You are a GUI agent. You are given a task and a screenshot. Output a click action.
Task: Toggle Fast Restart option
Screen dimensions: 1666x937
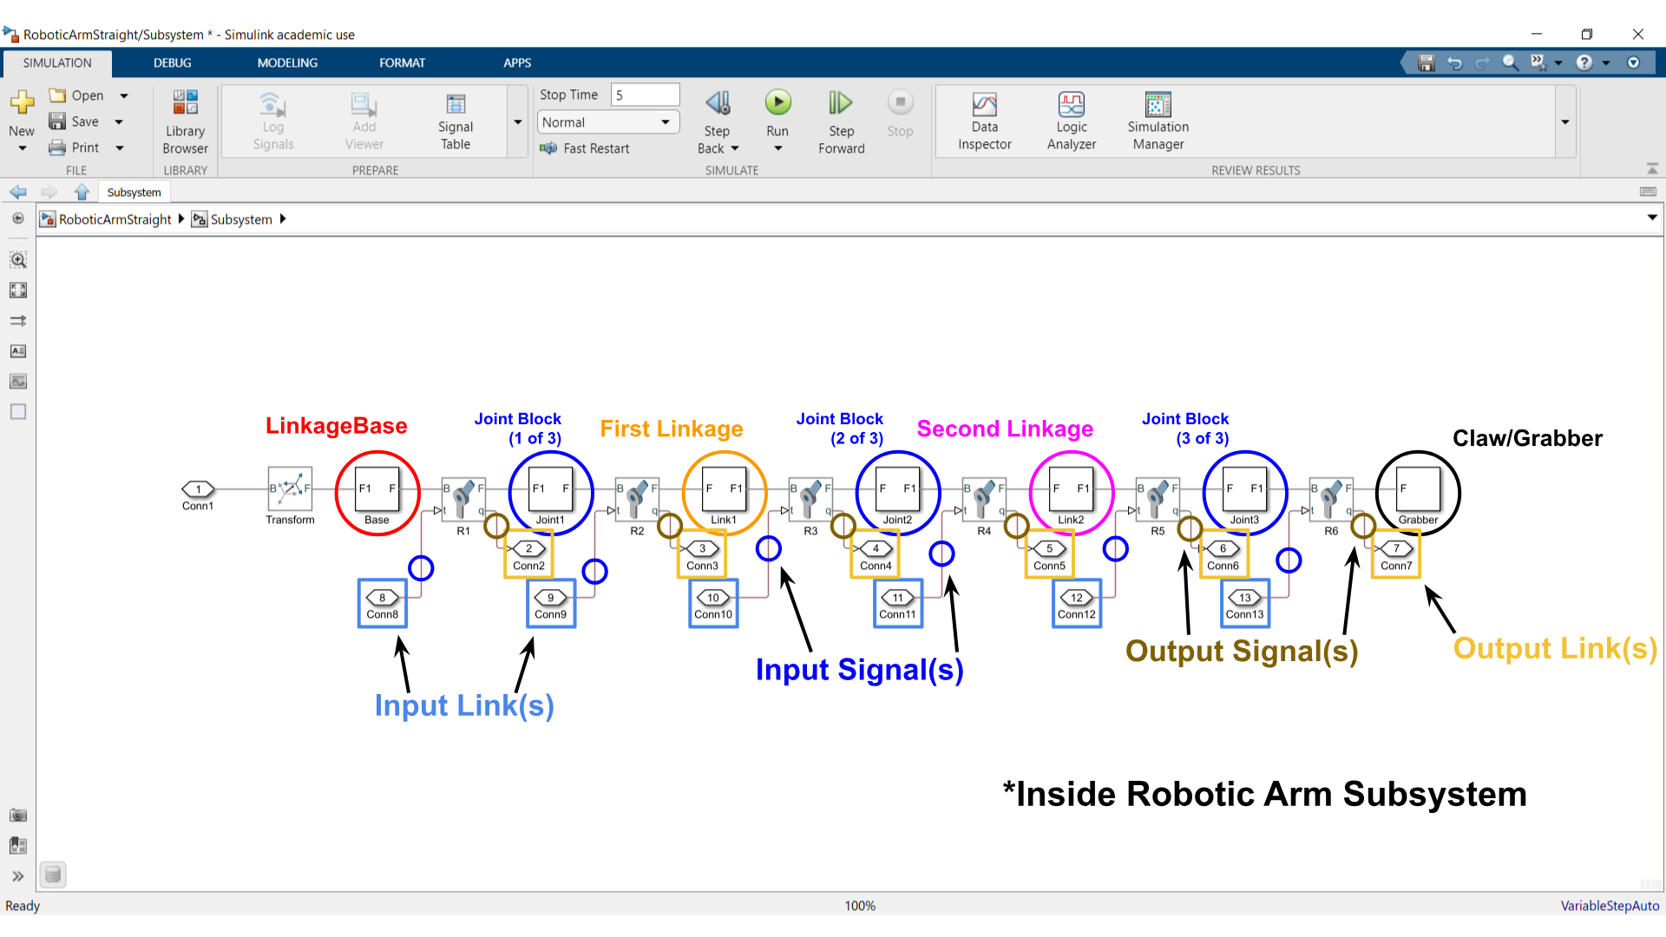pos(585,148)
